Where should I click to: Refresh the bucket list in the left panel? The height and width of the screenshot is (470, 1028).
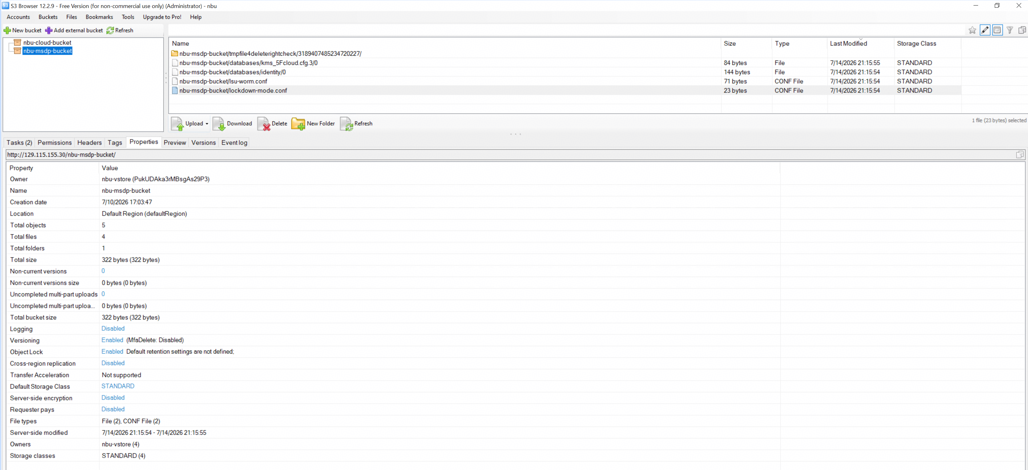click(120, 30)
